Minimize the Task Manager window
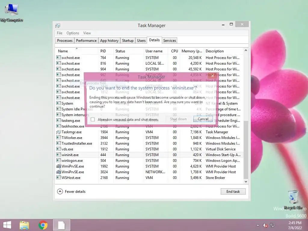 coord(223,25)
